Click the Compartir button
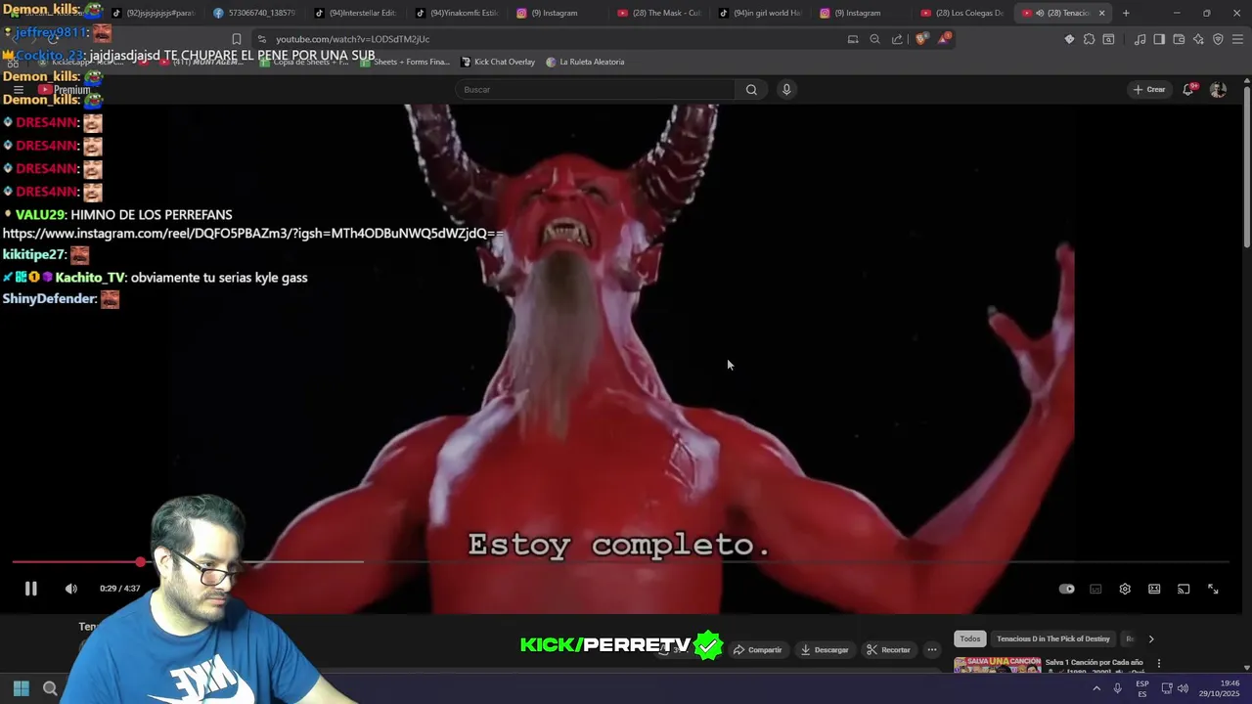Viewport: 1252px width, 704px height. click(x=758, y=649)
